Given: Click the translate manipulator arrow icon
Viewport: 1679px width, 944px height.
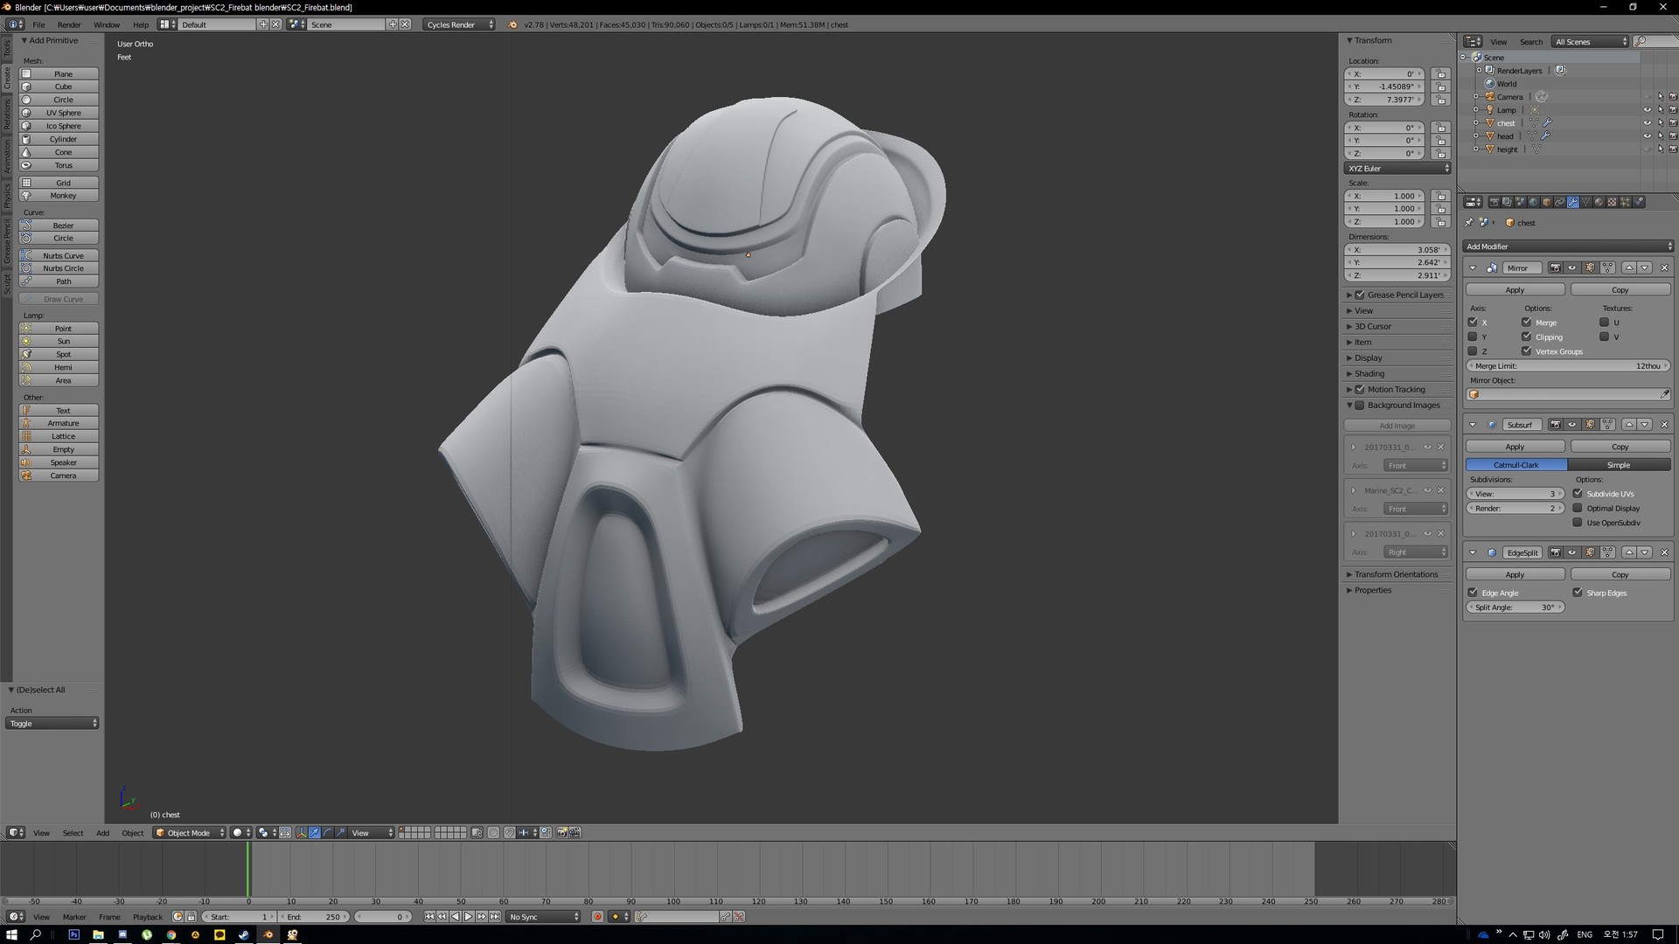Looking at the screenshot, I should [315, 833].
